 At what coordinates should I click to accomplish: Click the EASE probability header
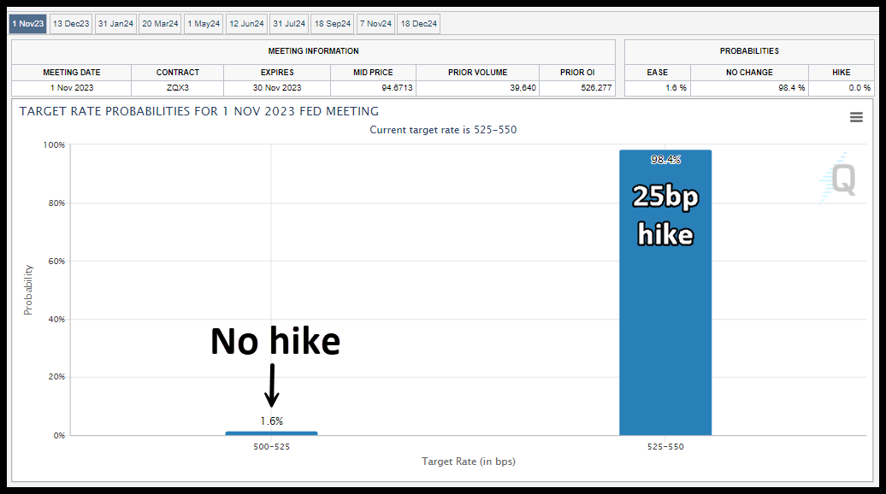point(657,73)
